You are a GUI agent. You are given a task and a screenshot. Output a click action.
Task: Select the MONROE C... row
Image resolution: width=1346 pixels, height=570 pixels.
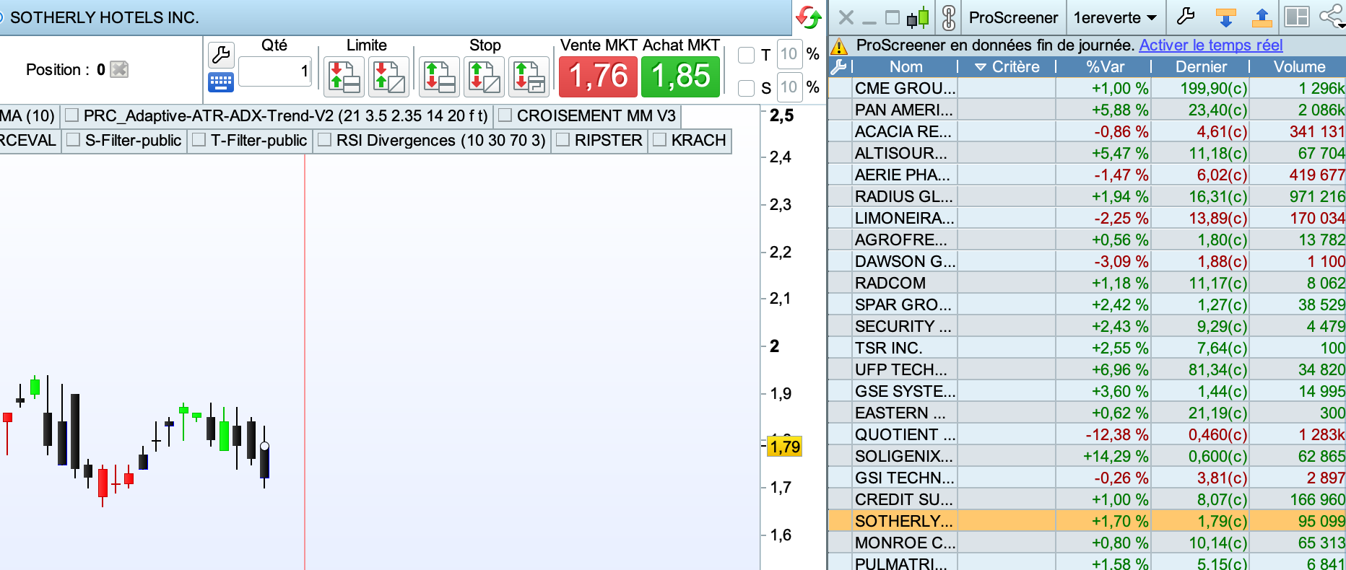click(1087, 543)
